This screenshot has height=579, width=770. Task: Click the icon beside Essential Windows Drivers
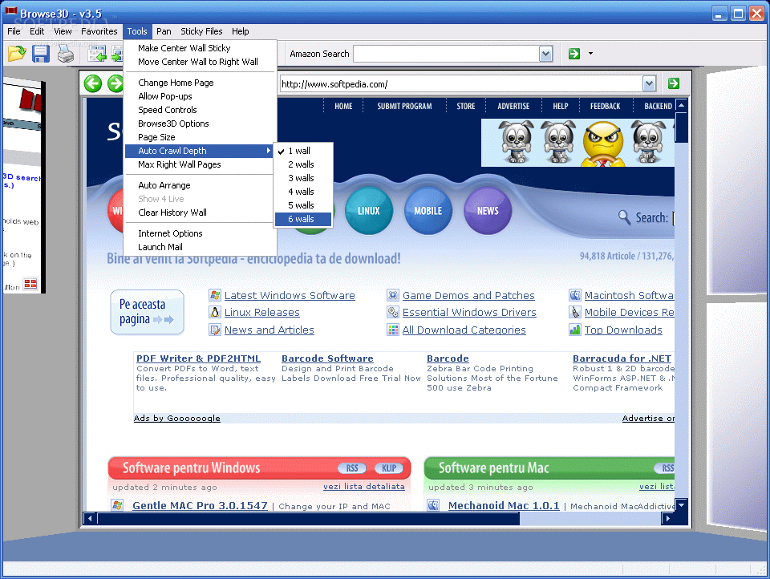point(393,312)
